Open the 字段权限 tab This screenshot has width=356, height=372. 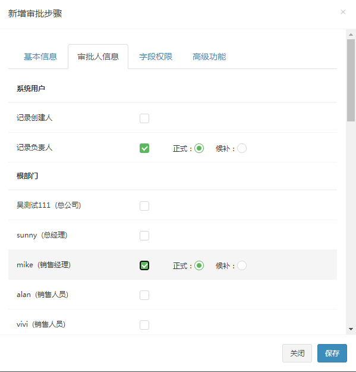point(156,57)
